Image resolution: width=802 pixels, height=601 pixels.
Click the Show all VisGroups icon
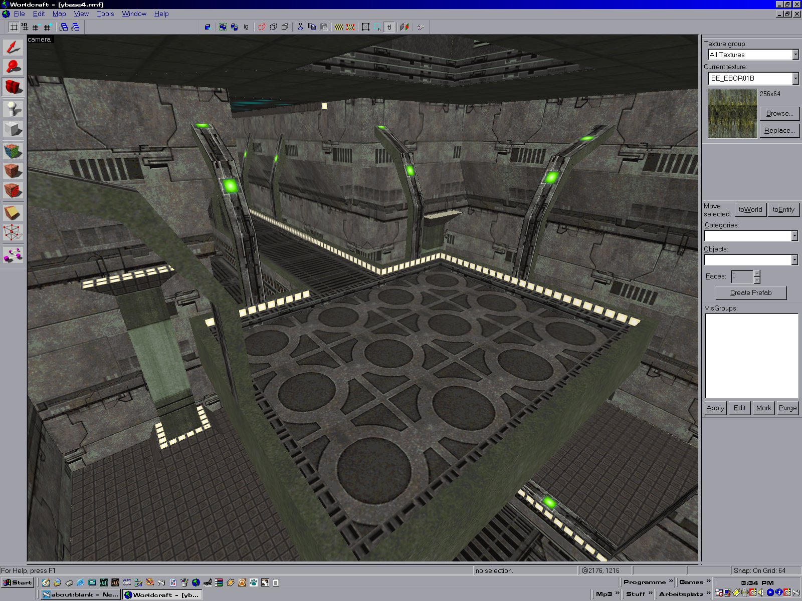tap(285, 27)
